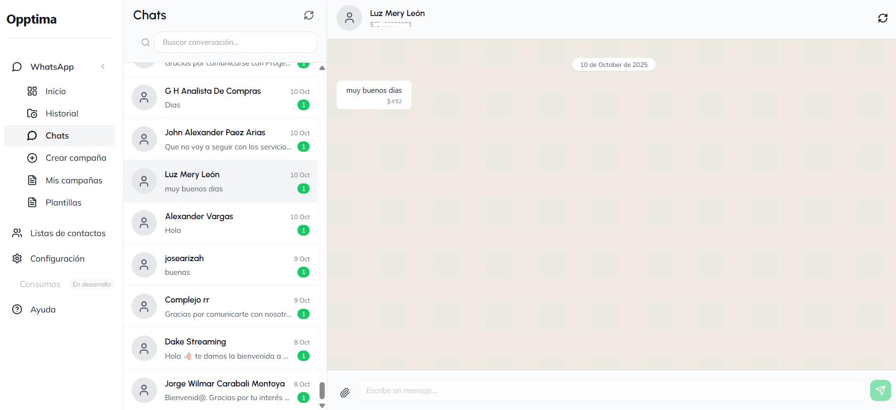Viewport: 896px width, 410px height.
Task: Click unread badge on josearizah chat
Action: (x=304, y=272)
